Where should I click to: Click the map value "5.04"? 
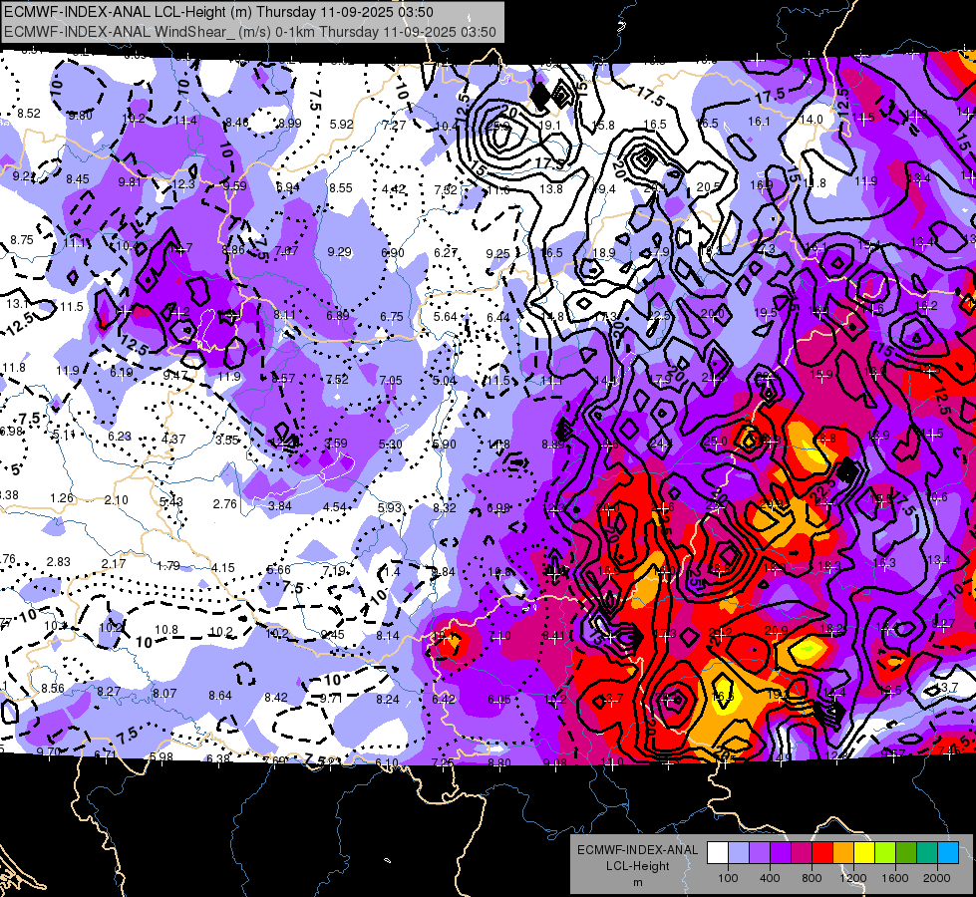(x=445, y=381)
